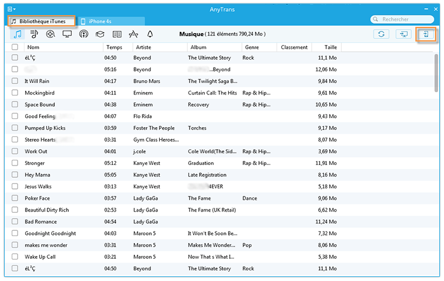The width and height of the screenshot is (444, 281).
Task: Click album Graduation cell
Action: pos(201,163)
